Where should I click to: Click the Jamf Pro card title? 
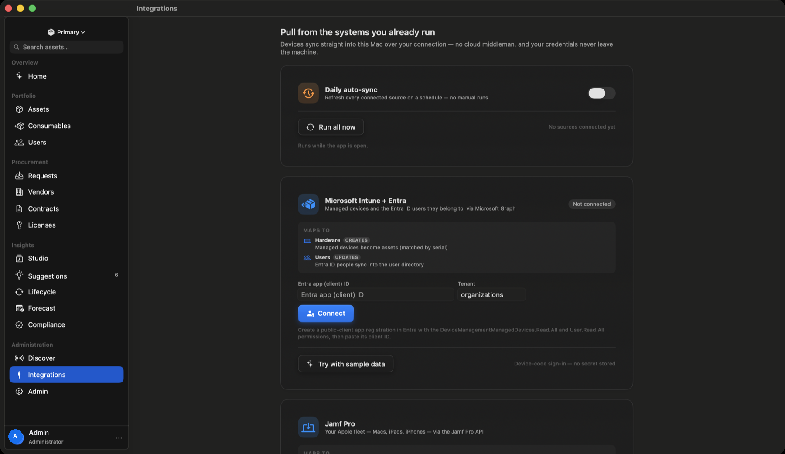[340, 424]
